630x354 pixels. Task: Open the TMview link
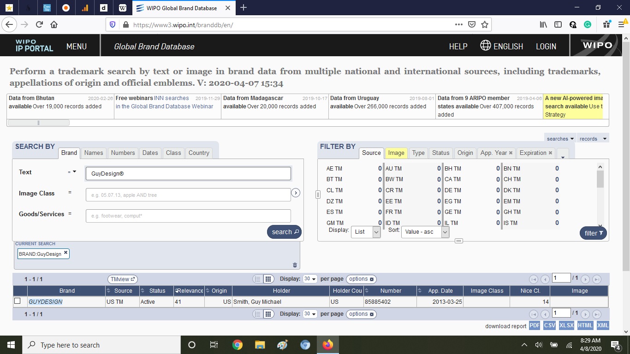point(122,279)
